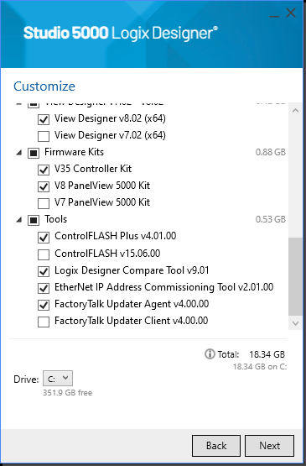The width and height of the screenshot is (306, 466).
Task: Click the 18.34 GB total value
Action: 267,354
